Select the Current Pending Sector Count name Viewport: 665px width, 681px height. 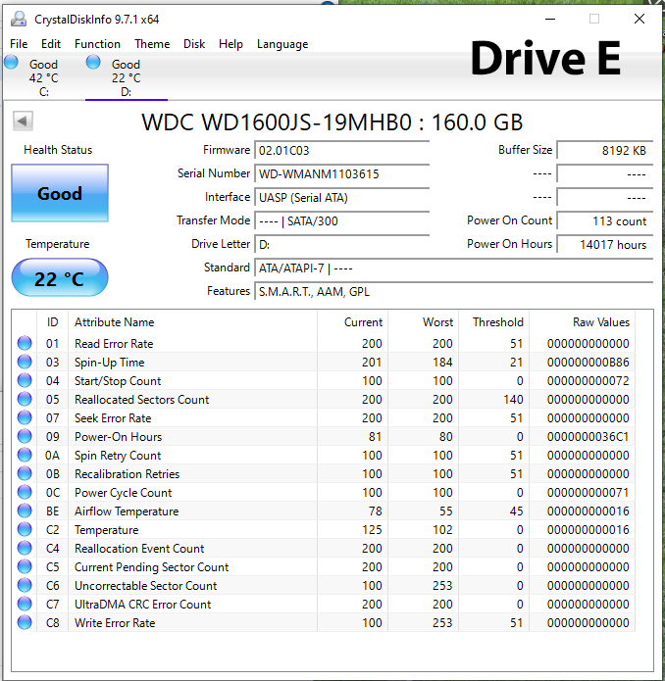coord(151,567)
